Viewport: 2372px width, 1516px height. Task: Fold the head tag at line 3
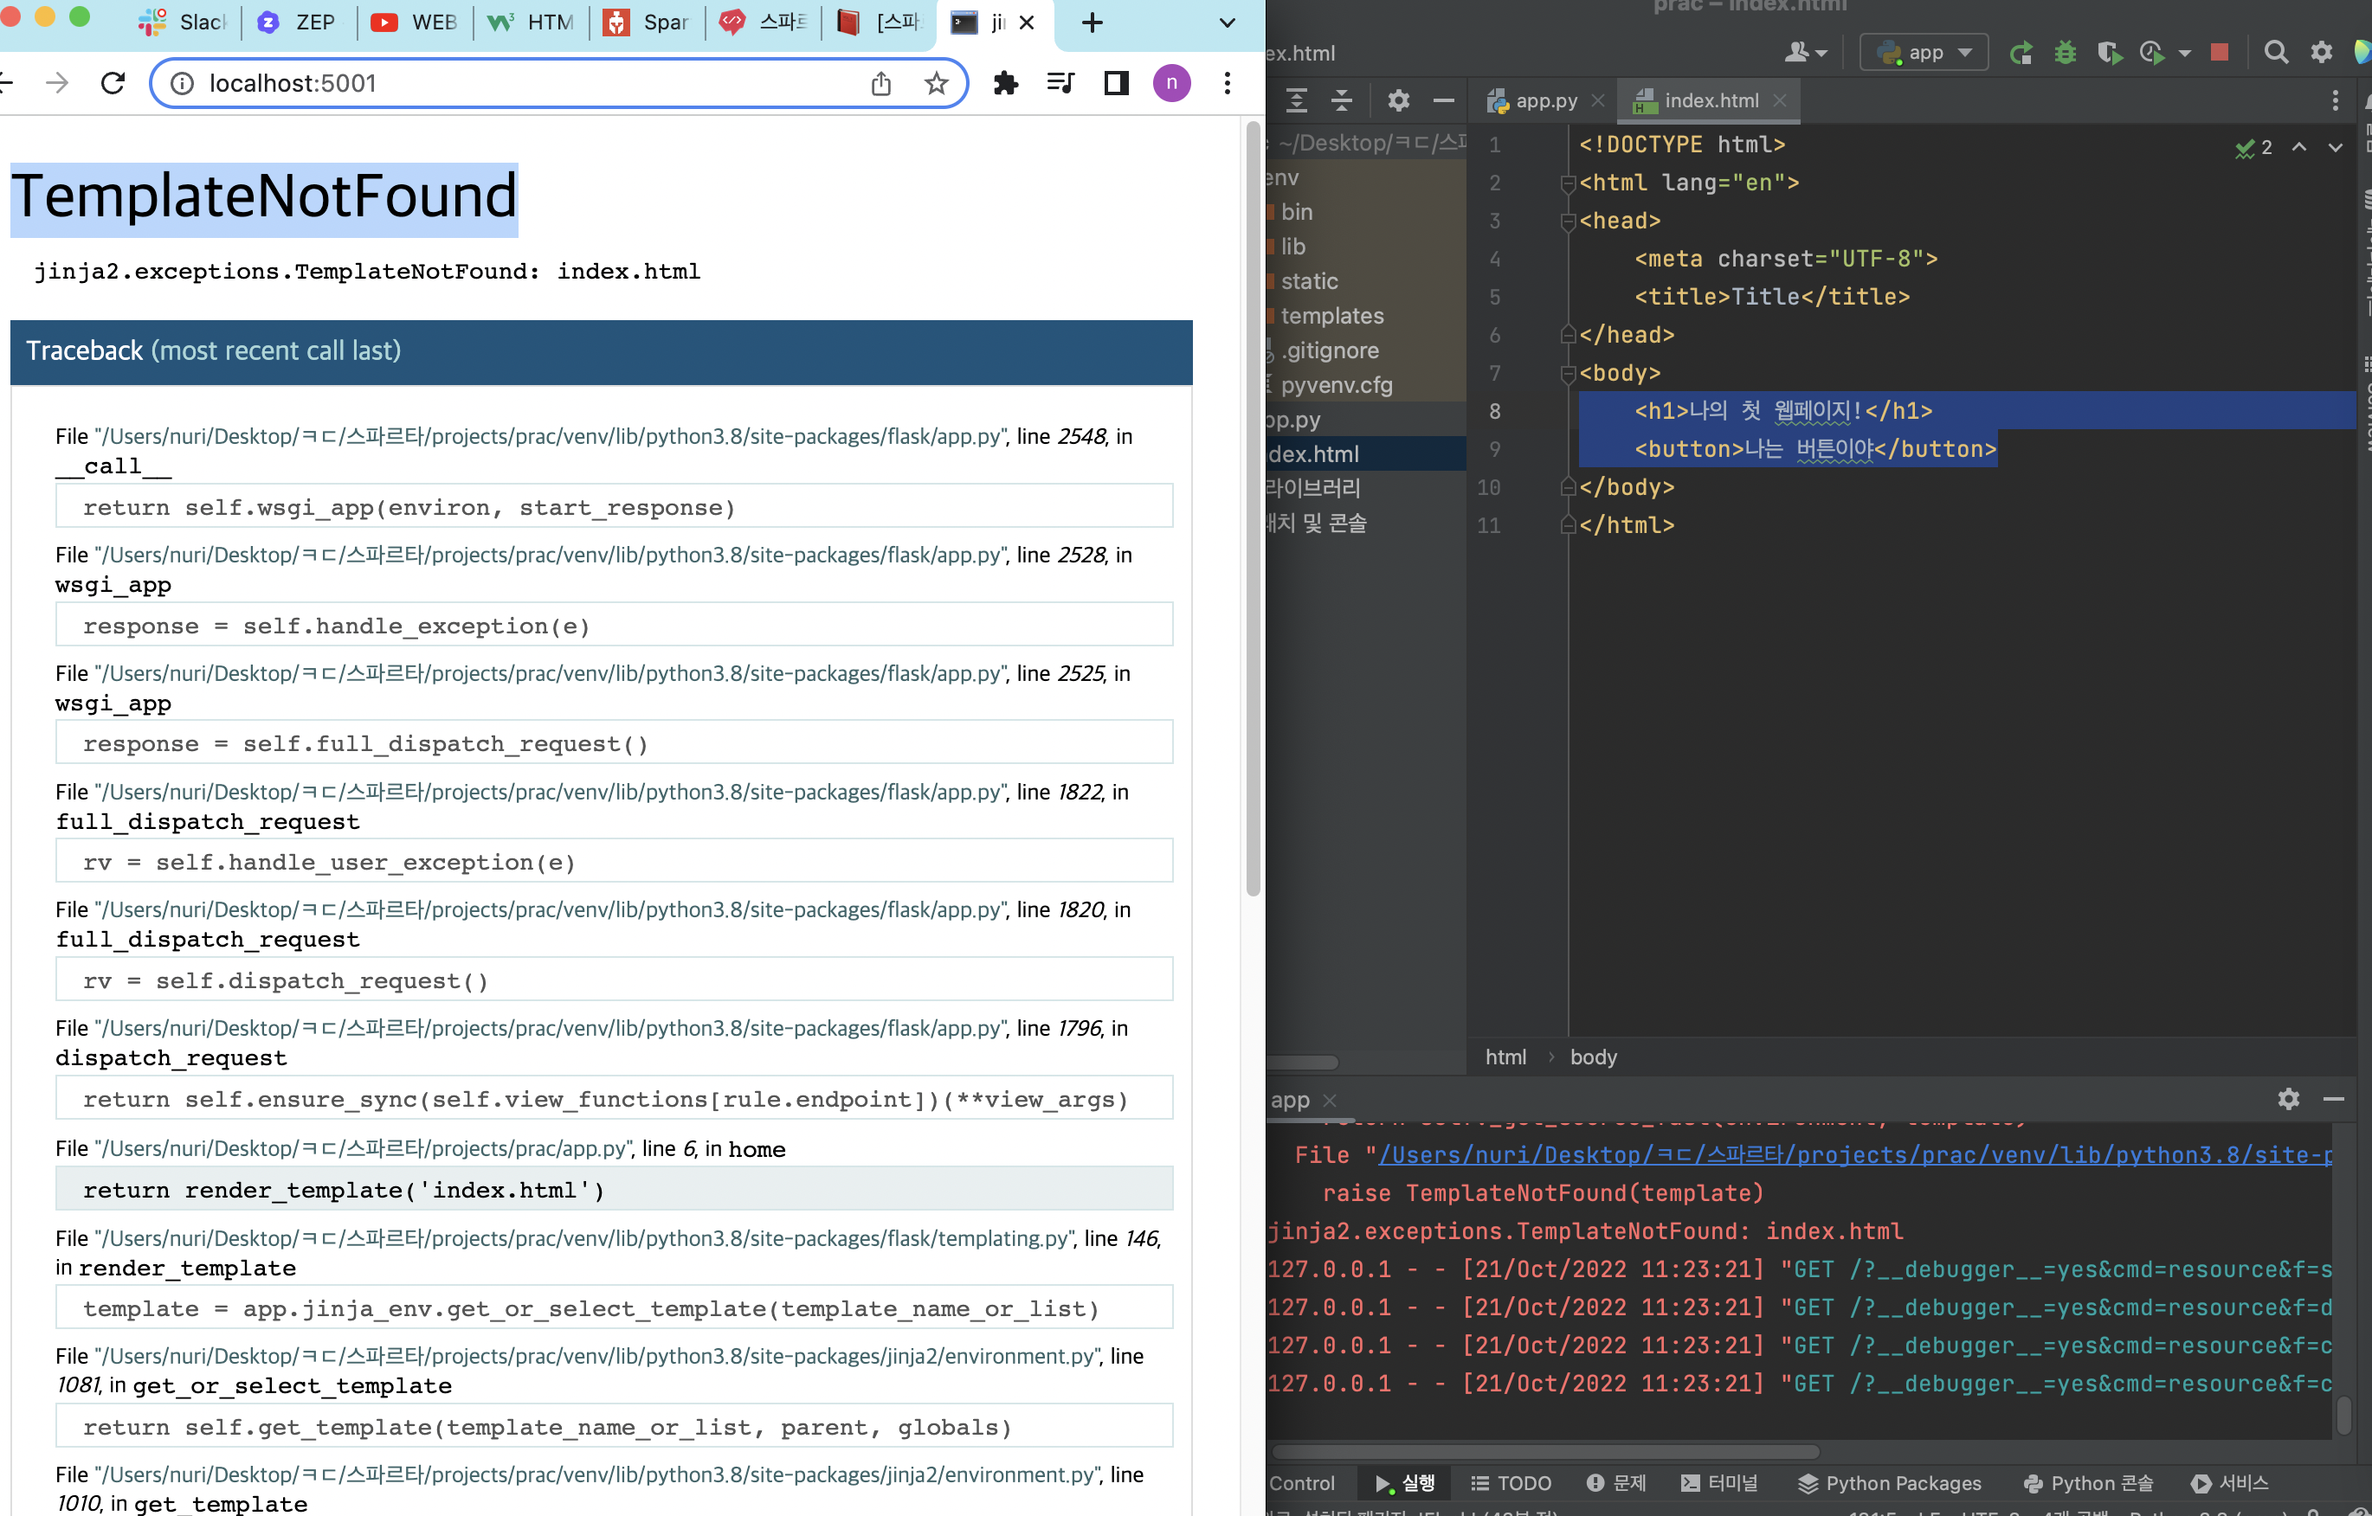tap(1568, 222)
